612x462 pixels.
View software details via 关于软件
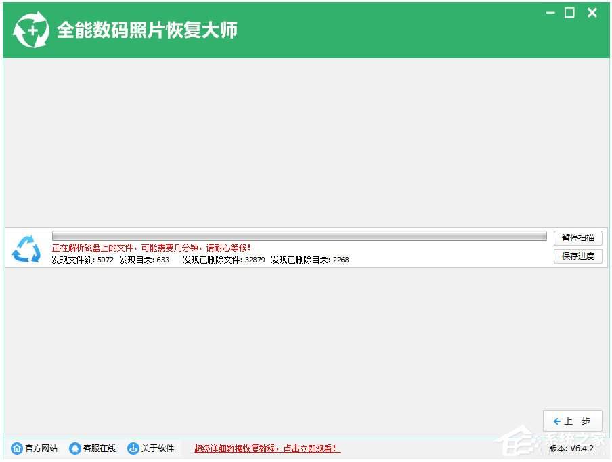157,448
